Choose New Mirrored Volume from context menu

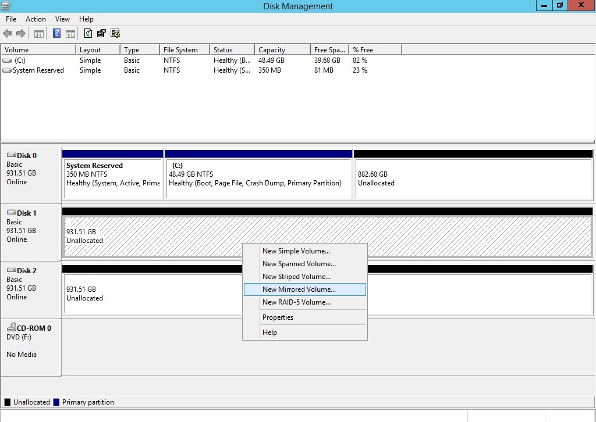299,289
